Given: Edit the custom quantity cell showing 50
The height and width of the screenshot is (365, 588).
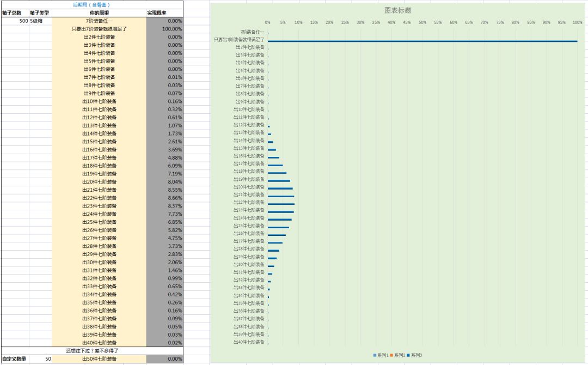Looking at the screenshot, I should [40, 359].
